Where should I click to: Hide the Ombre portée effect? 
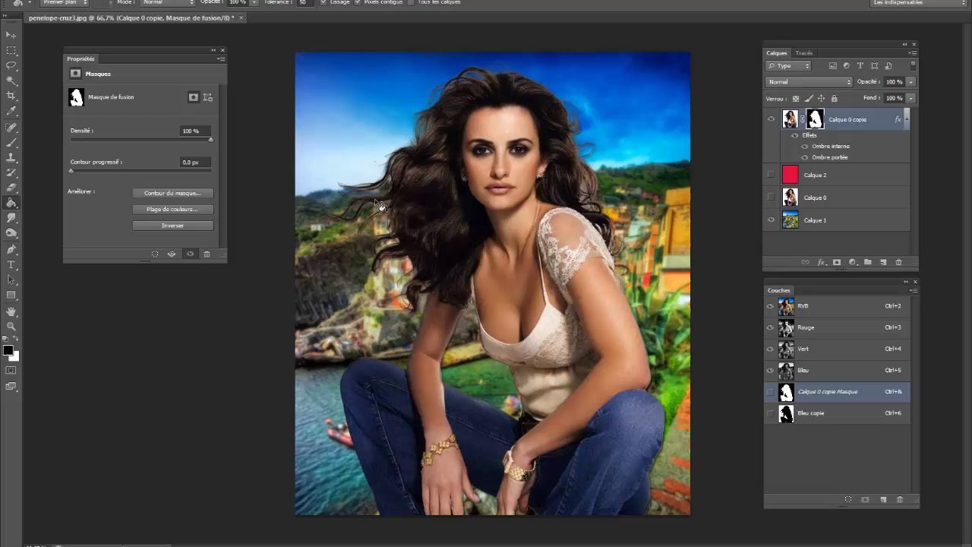point(805,157)
